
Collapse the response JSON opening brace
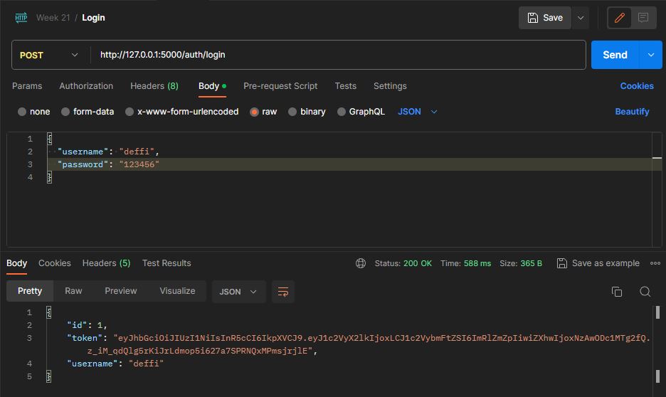[49, 312]
